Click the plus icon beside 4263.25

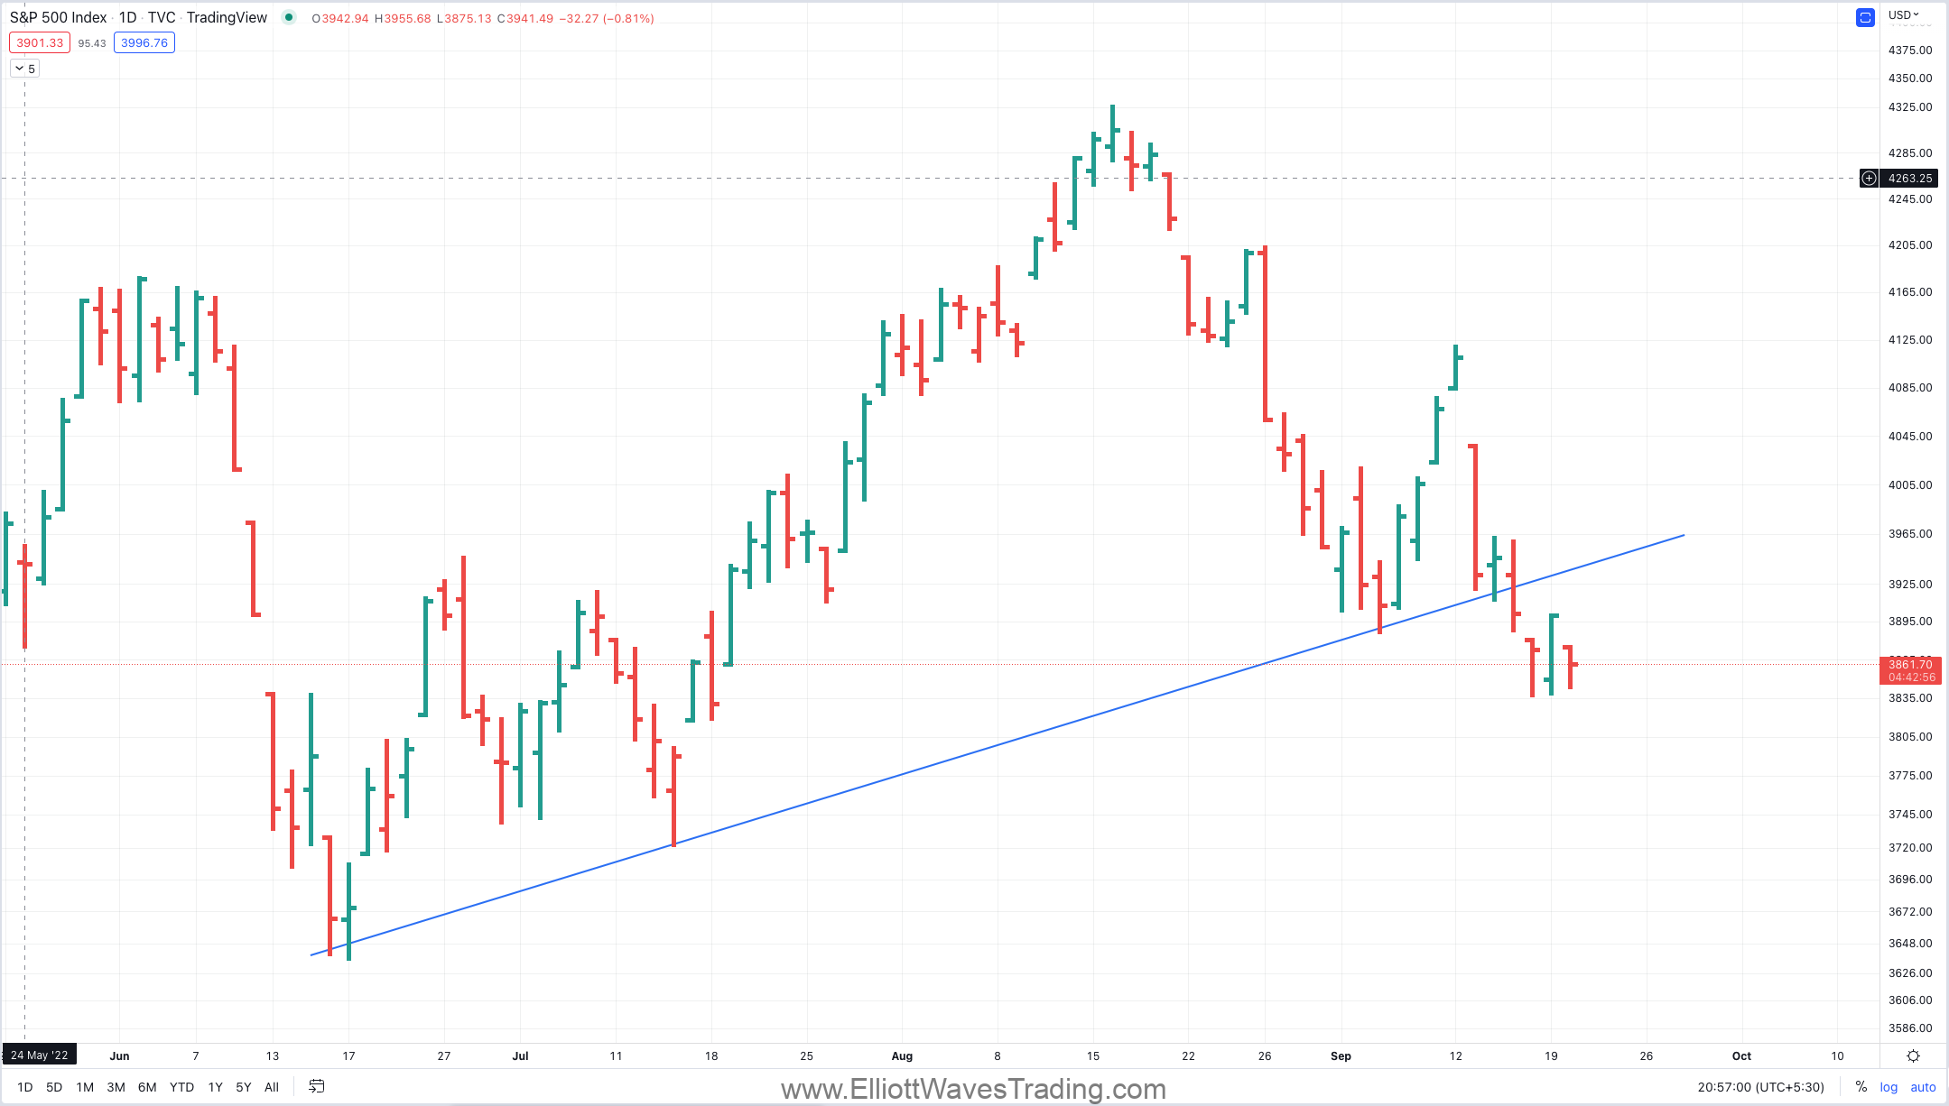pos(1869,178)
